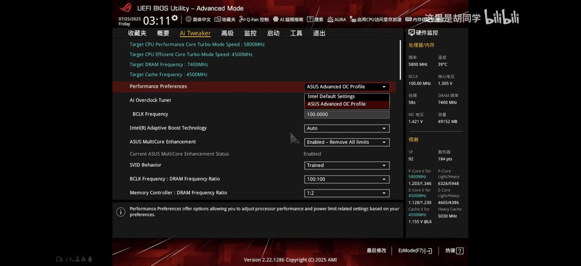This screenshot has width=581, height=266.
Task: Click the SP value 92
Action: tap(411, 159)
